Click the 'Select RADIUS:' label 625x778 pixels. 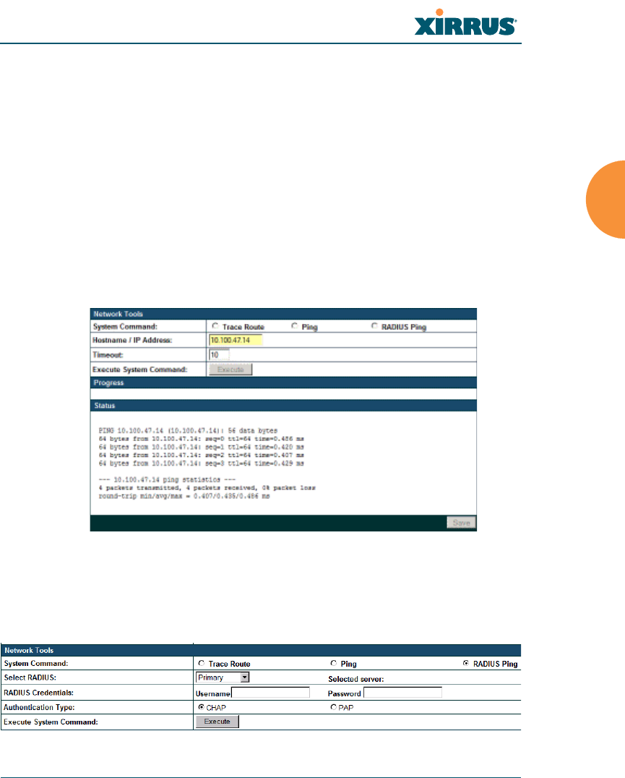(x=30, y=677)
